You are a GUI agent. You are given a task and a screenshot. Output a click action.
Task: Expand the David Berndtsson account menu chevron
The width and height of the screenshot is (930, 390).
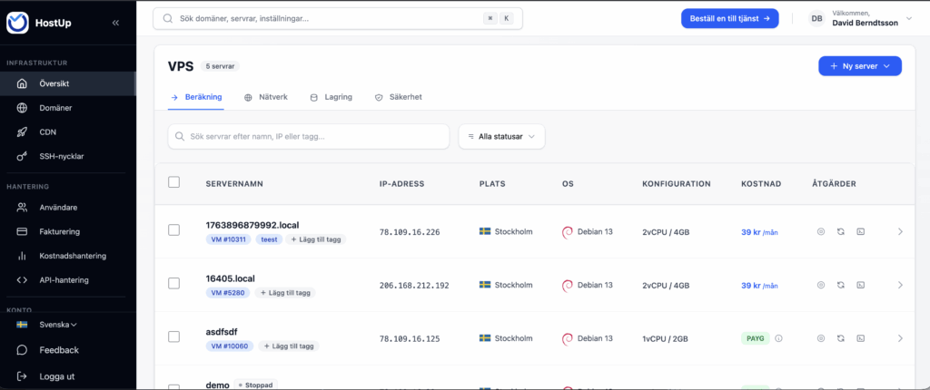point(908,18)
